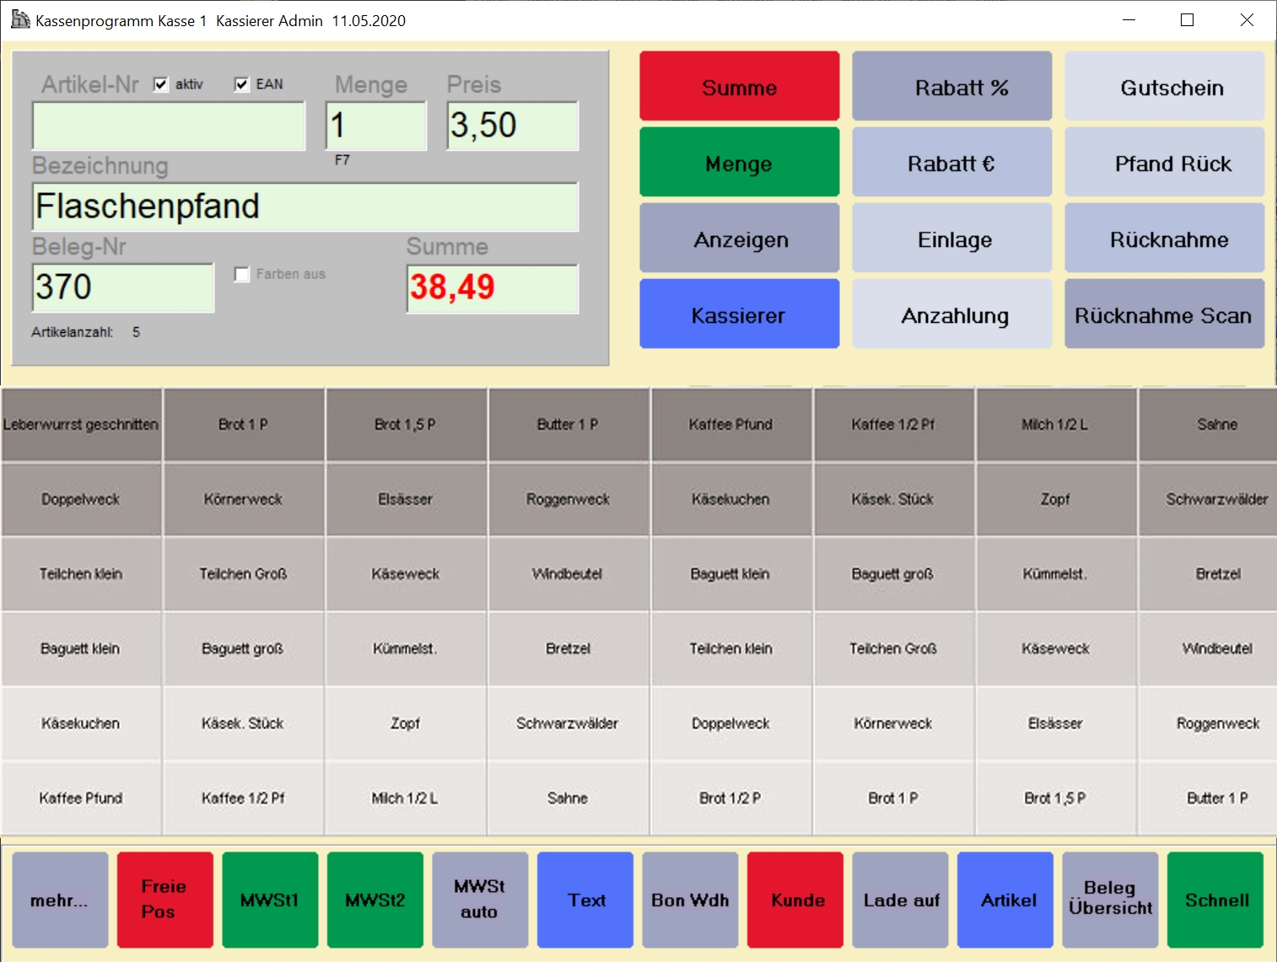Apply percentage discount with Rabatt %

tap(951, 87)
